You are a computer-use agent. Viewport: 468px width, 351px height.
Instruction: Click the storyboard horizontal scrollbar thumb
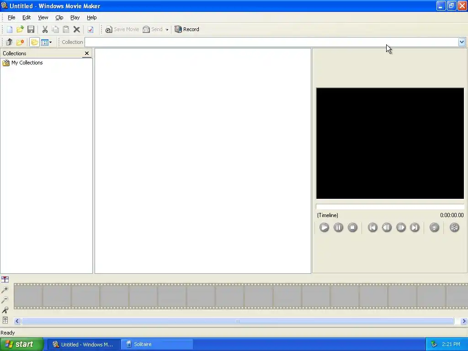click(x=238, y=321)
